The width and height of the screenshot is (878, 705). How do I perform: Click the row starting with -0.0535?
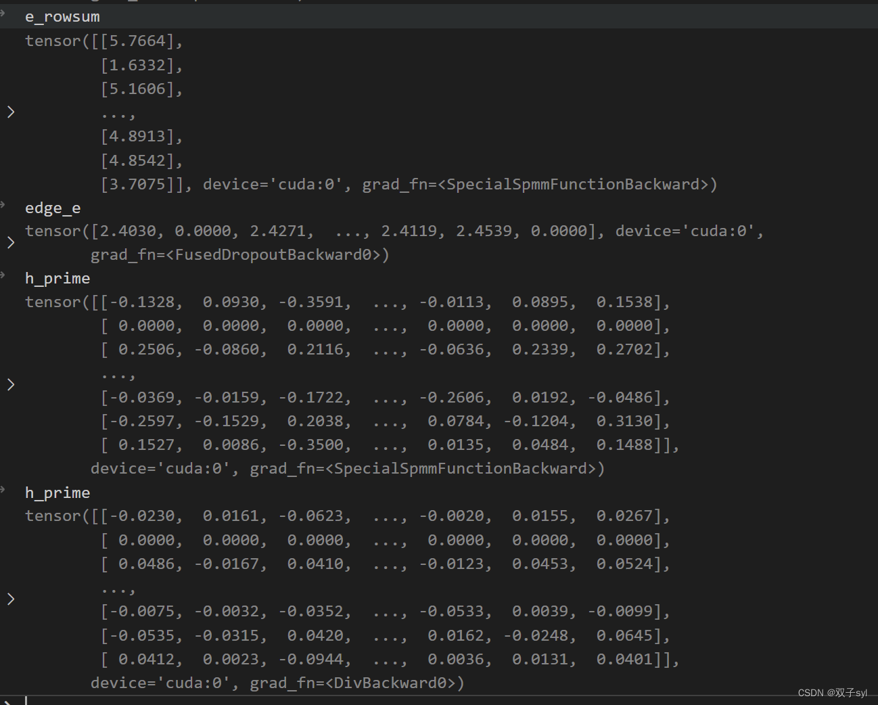click(386, 636)
